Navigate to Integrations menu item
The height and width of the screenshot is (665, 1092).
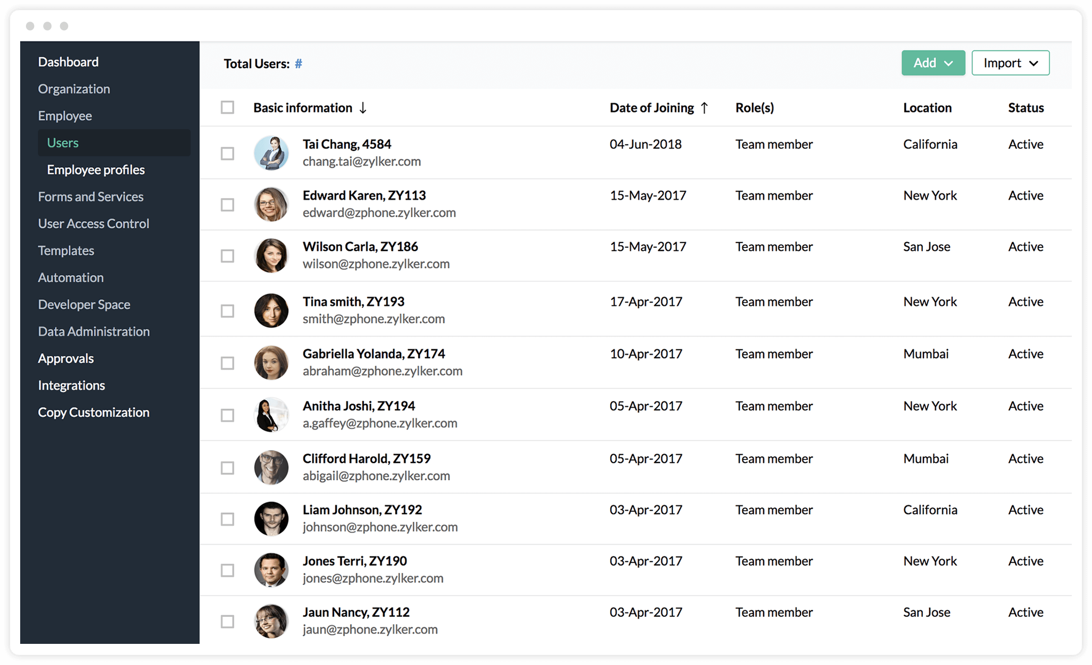tap(71, 385)
